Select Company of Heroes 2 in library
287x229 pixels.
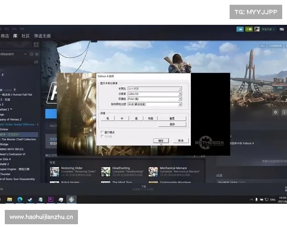(11, 119)
